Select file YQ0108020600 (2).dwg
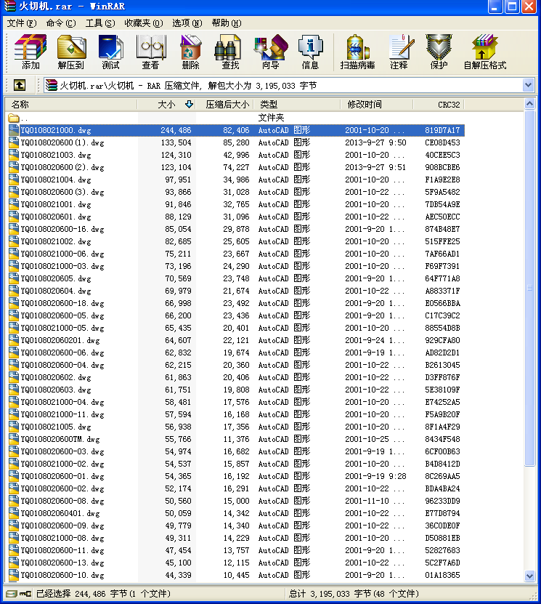Screen dimensions: 541x604 (236, 167)
